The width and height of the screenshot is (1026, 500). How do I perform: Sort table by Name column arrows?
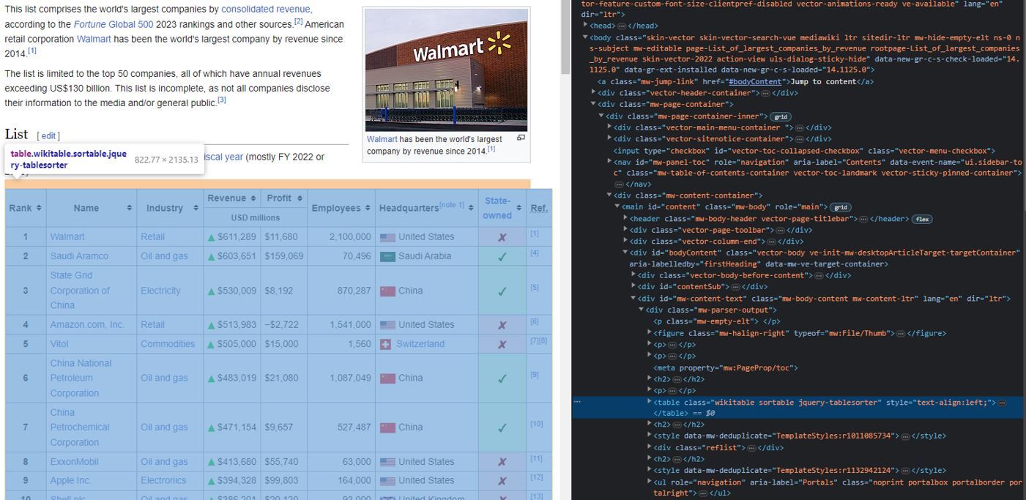[x=130, y=209]
